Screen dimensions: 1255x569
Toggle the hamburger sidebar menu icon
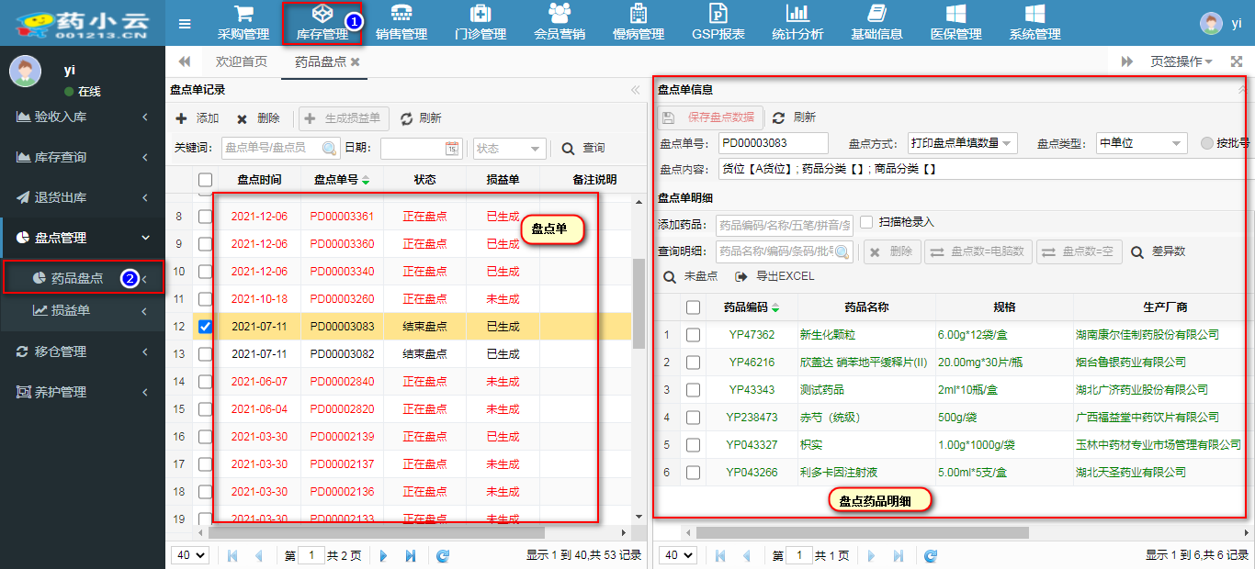pos(185,24)
